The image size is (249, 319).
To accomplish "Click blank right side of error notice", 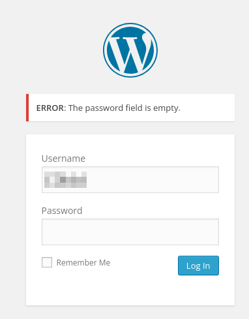I will pyautogui.click(x=207, y=108).
